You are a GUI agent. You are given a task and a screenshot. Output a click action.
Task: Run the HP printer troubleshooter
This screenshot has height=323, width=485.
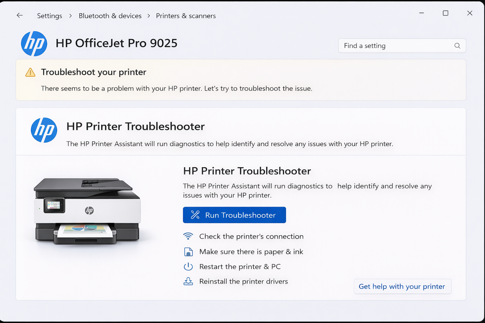[x=234, y=215]
